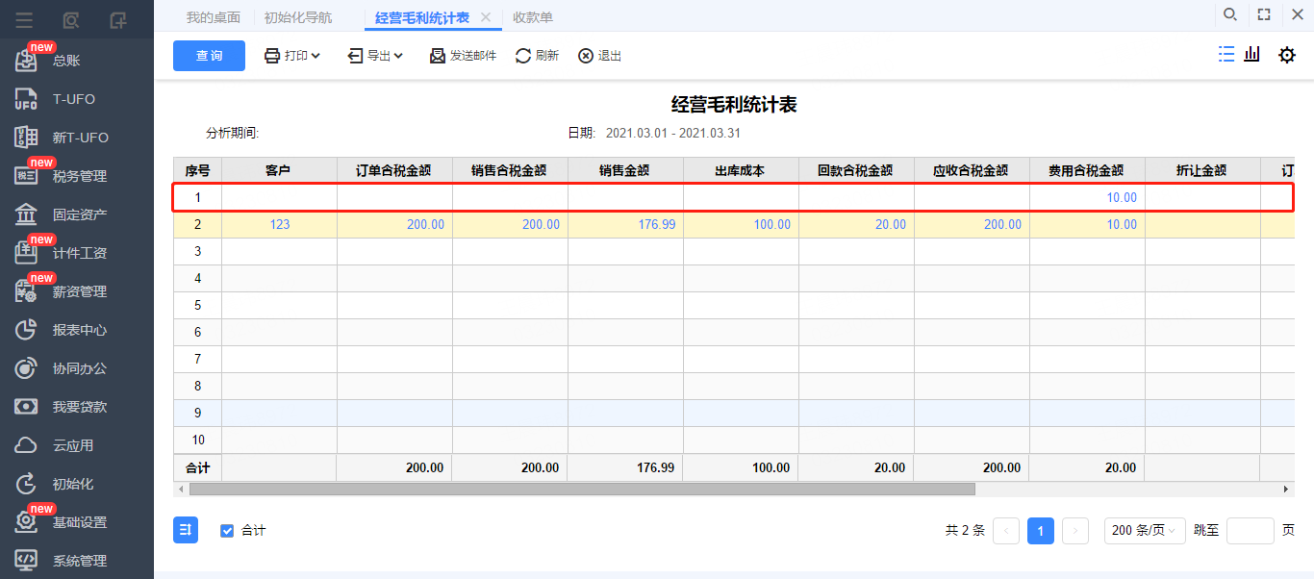Click the 费用含税金额 column header
This screenshot has width=1314, height=579.
(x=1087, y=170)
